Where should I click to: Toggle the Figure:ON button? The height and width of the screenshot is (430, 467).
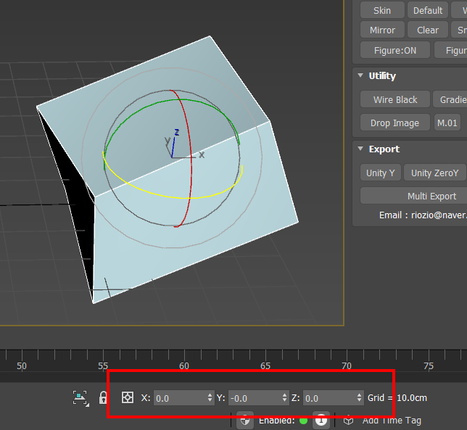(x=395, y=50)
